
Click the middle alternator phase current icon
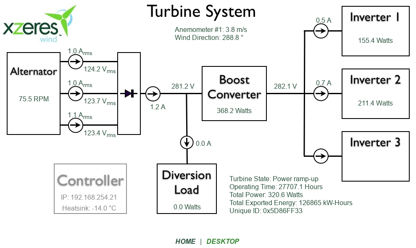[x=76, y=93]
